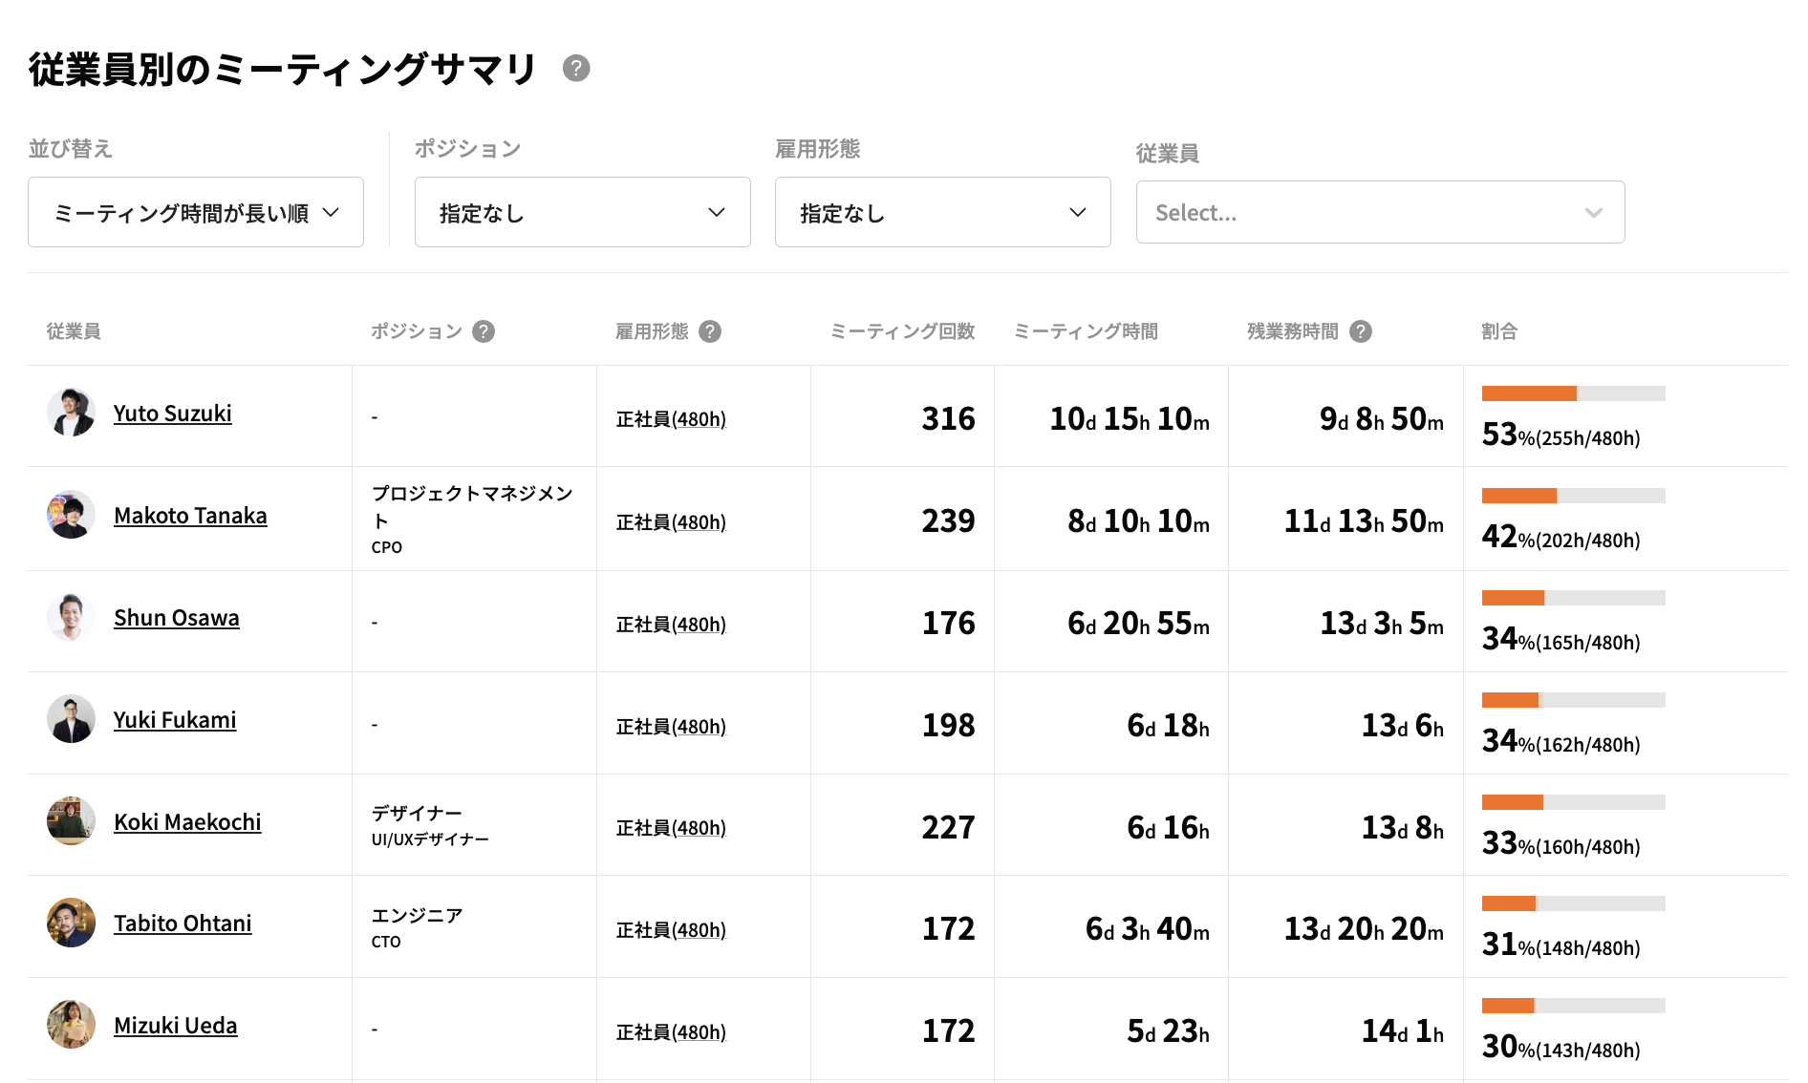The image size is (1808, 1083).
Task: Click help icon next to ポジション column header
Action: point(484,331)
